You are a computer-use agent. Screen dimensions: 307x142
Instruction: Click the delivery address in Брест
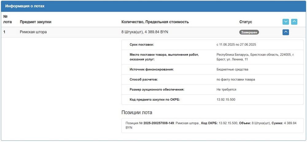point(255,57)
